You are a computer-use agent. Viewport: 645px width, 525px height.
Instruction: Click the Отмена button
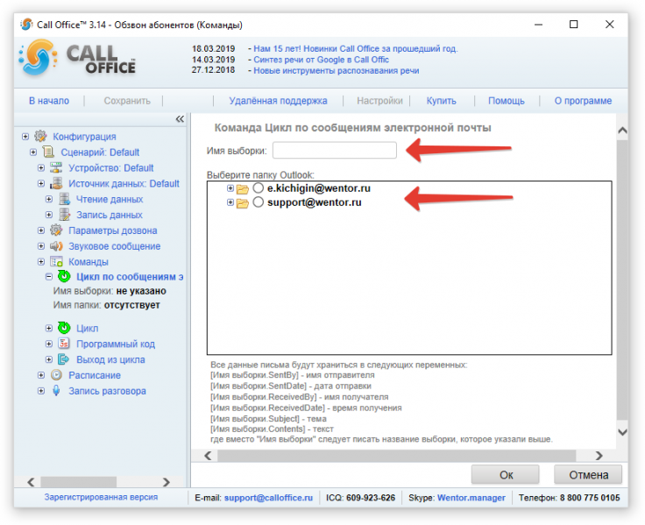point(588,475)
